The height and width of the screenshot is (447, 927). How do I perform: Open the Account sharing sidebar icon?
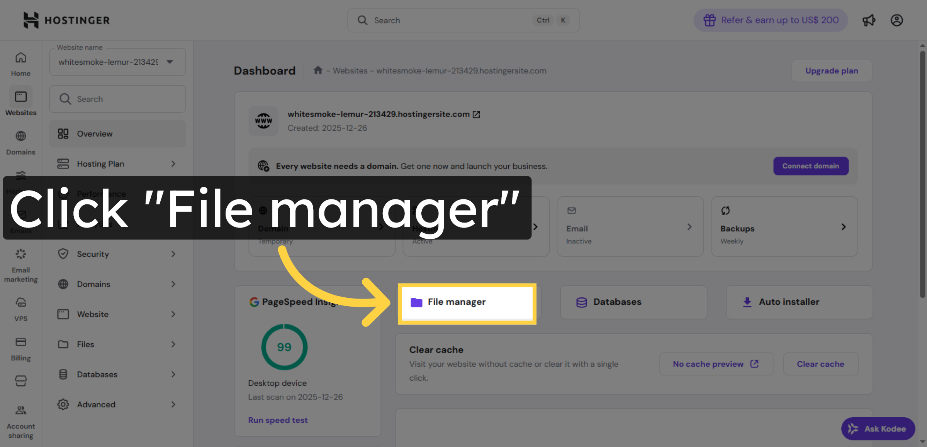point(20,417)
